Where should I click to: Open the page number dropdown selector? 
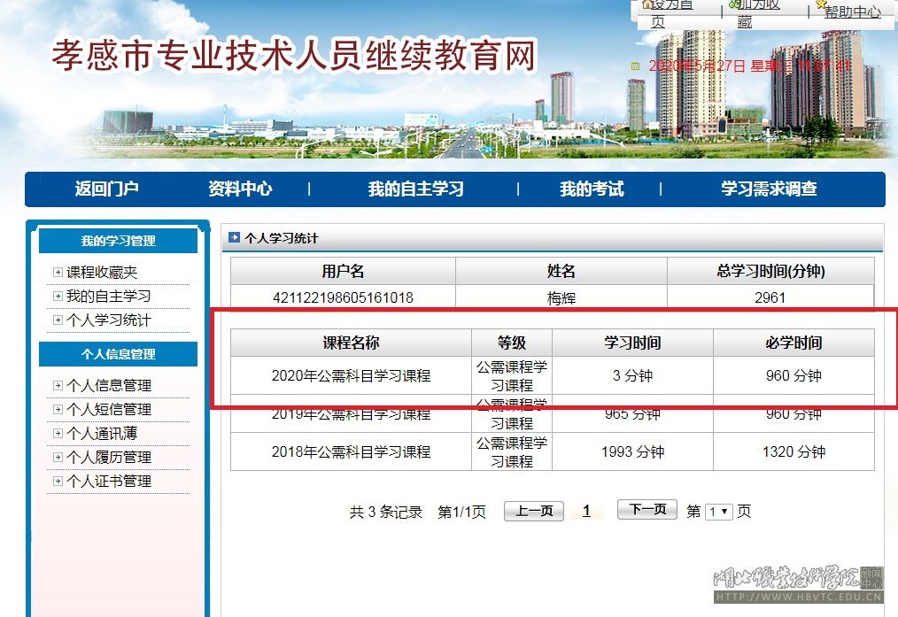(x=718, y=512)
